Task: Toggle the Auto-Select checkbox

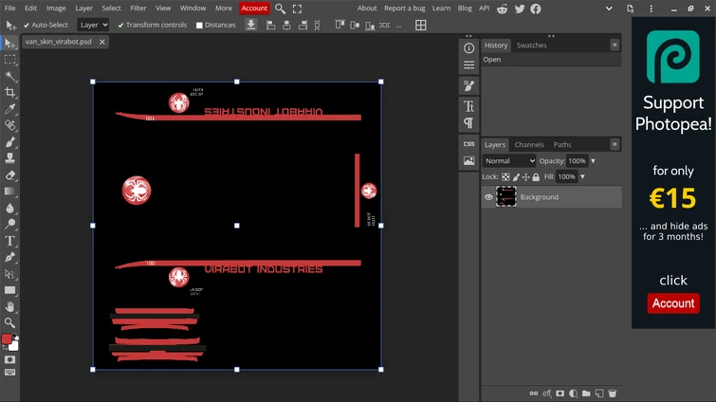Action: (x=27, y=26)
